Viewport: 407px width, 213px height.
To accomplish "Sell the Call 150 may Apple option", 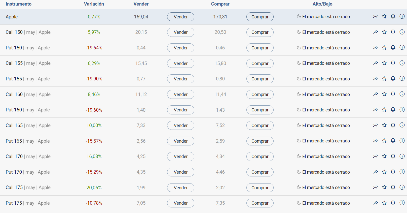I will point(181,32).
